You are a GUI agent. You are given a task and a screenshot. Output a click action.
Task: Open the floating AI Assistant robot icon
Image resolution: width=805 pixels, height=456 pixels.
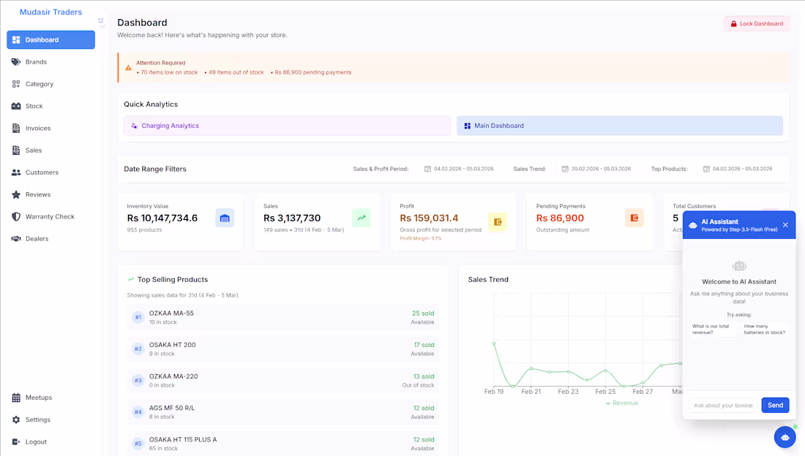pyautogui.click(x=785, y=437)
